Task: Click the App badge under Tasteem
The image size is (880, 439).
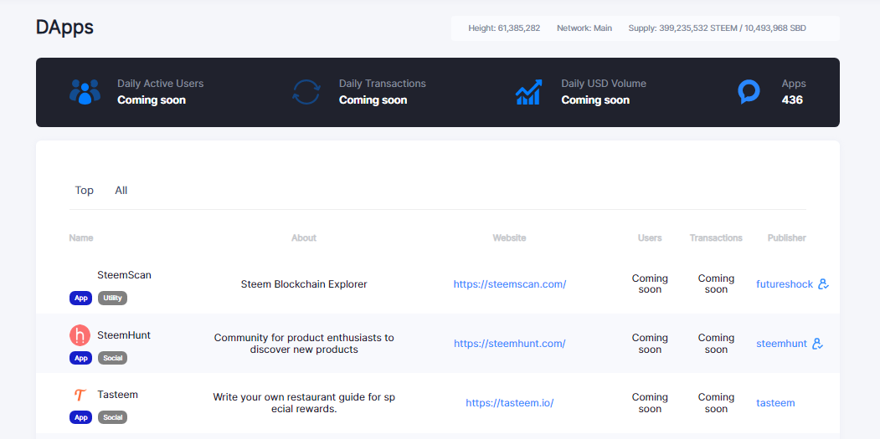Action: click(x=81, y=417)
